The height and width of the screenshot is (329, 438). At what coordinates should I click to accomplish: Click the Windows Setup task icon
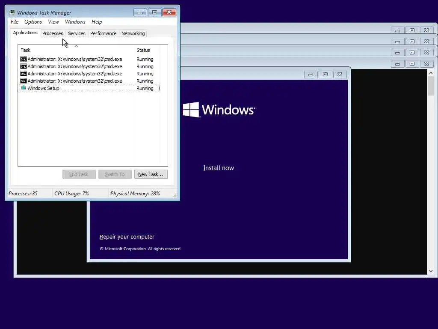coord(24,88)
